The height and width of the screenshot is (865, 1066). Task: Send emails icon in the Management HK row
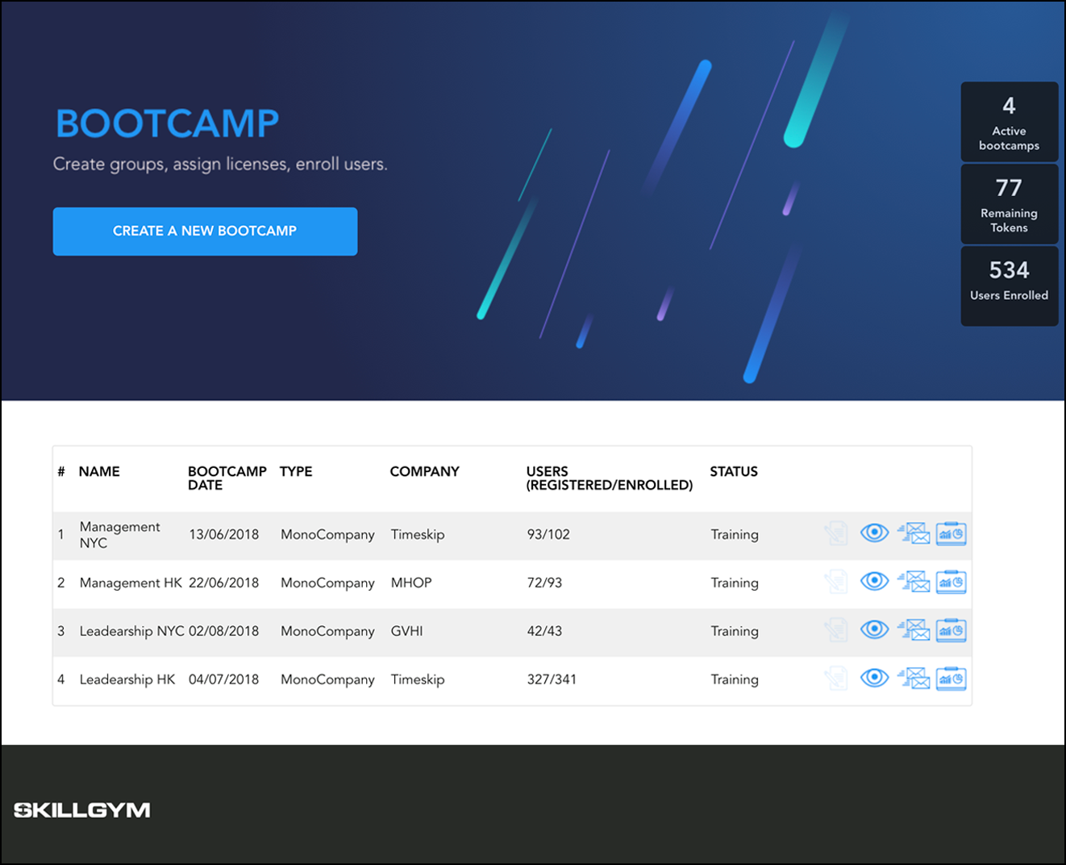click(x=914, y=582)
